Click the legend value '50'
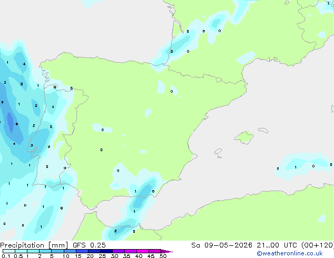 tap(163, 256)
